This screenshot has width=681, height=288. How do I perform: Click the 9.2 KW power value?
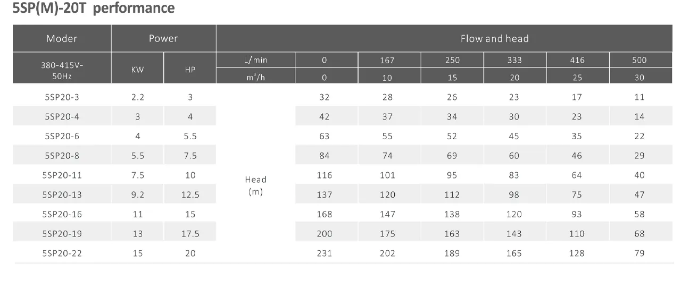click(138, 195)
